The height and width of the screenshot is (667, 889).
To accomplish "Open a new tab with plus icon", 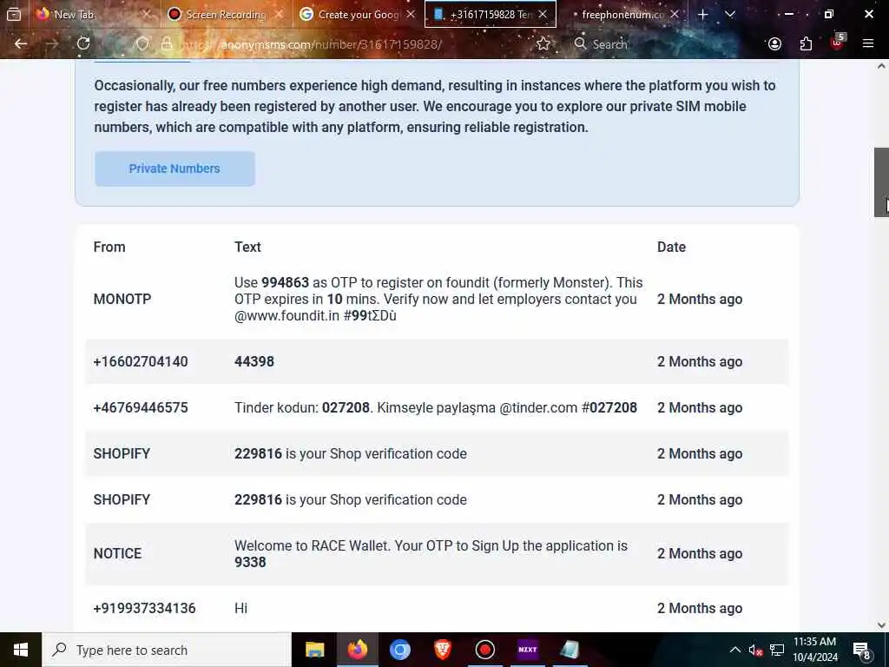I will [703, 15].
